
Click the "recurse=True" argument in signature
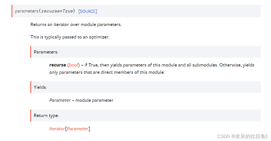pos(57,11)
